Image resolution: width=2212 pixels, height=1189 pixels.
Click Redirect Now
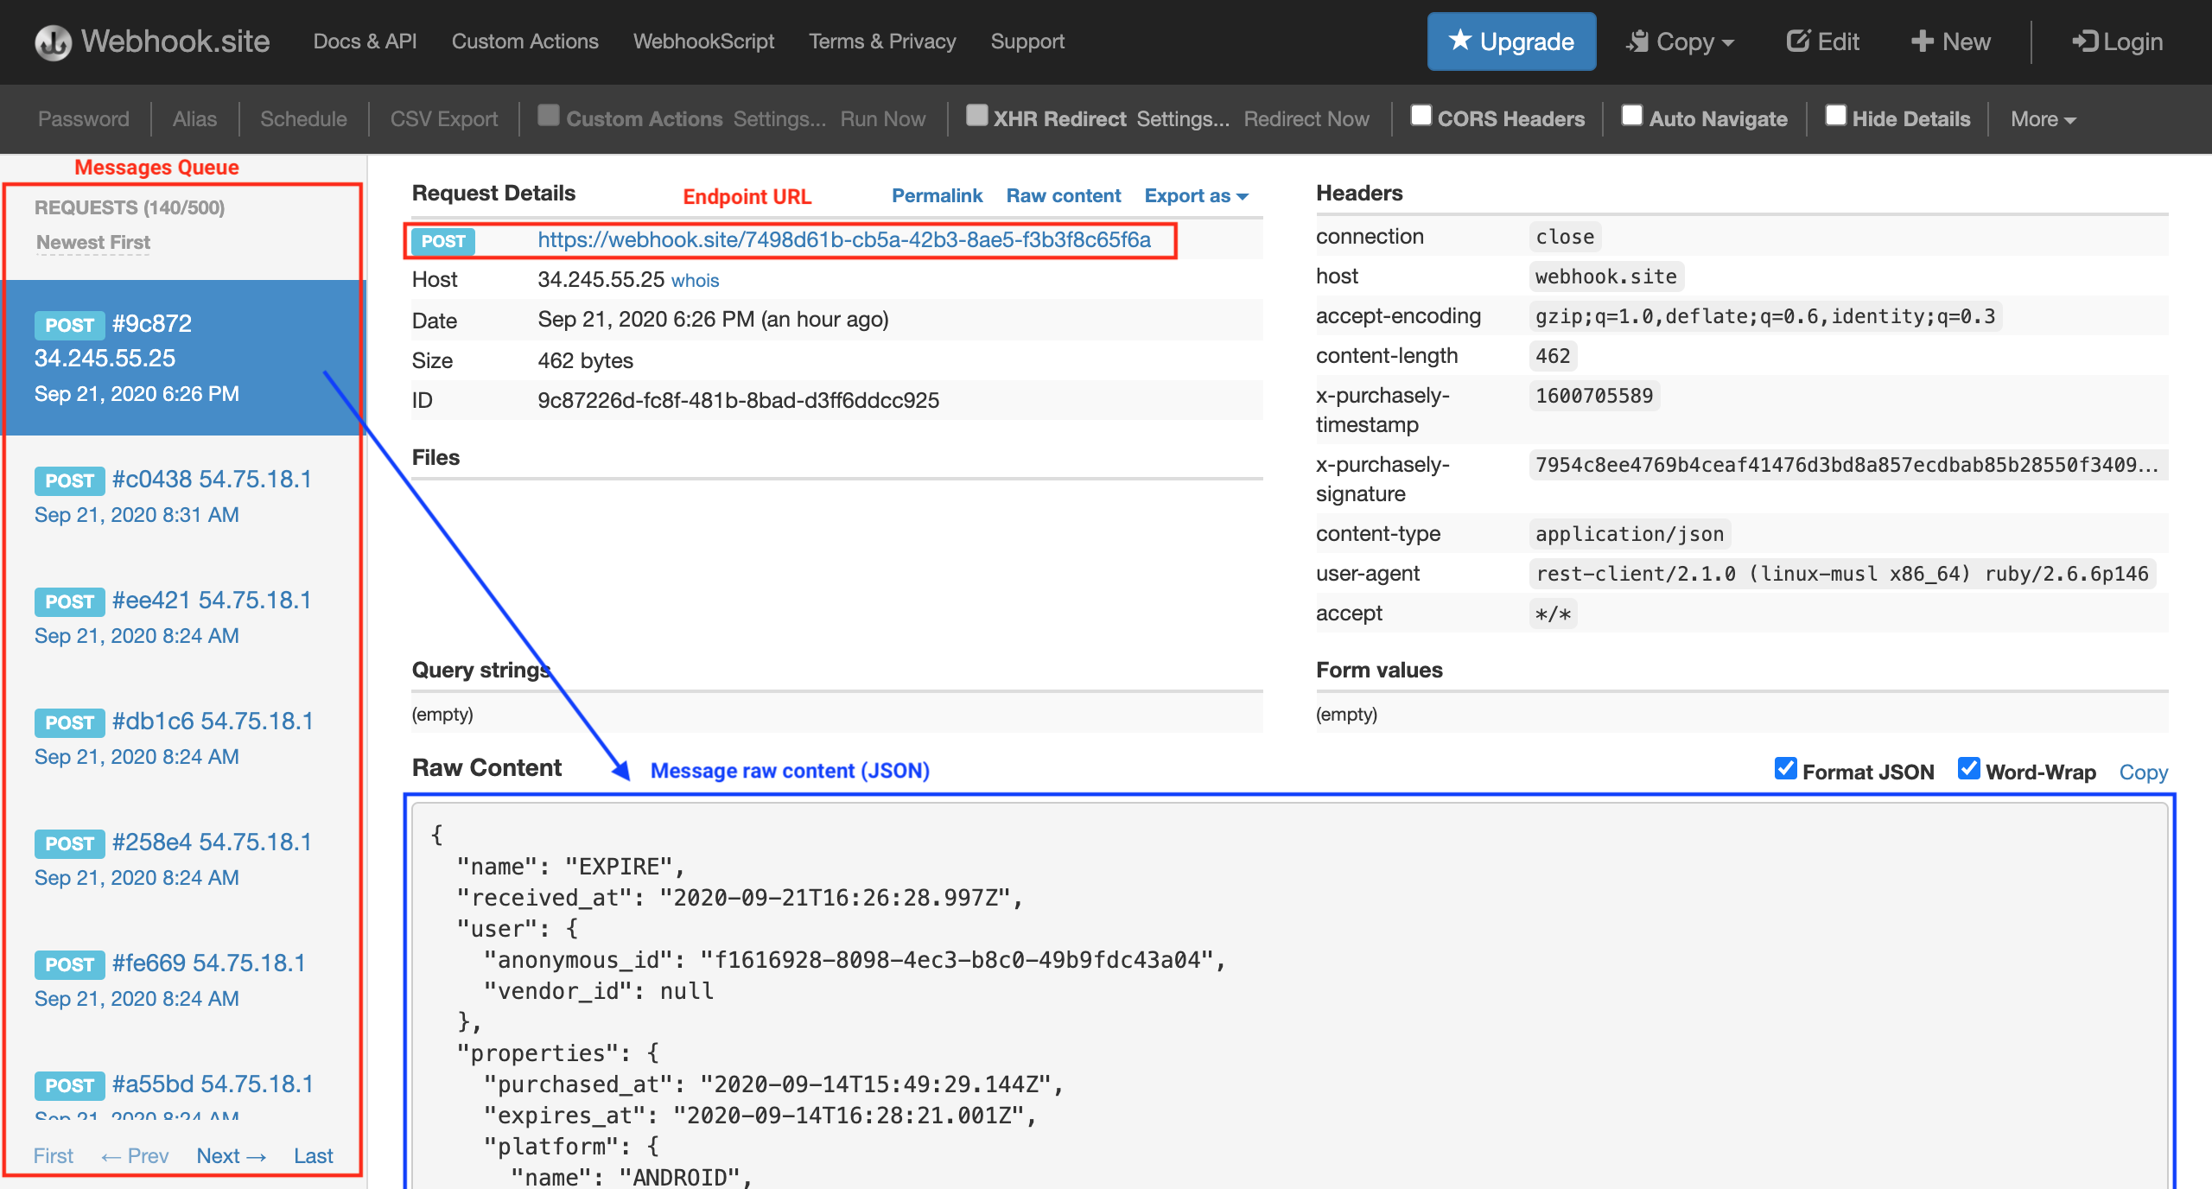1306,119
